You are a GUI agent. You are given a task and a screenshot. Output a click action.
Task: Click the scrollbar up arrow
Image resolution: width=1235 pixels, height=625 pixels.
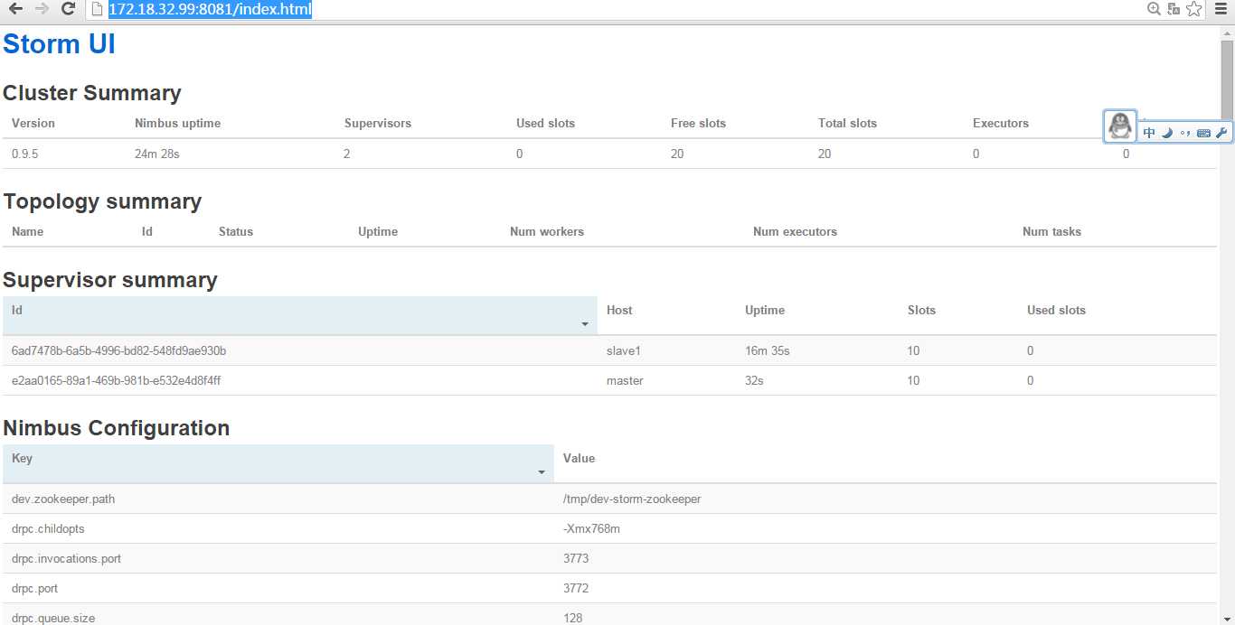[x=1227, y=33]
